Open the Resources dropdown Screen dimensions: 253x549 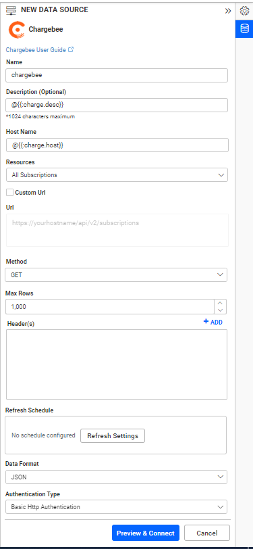[117, 174]
